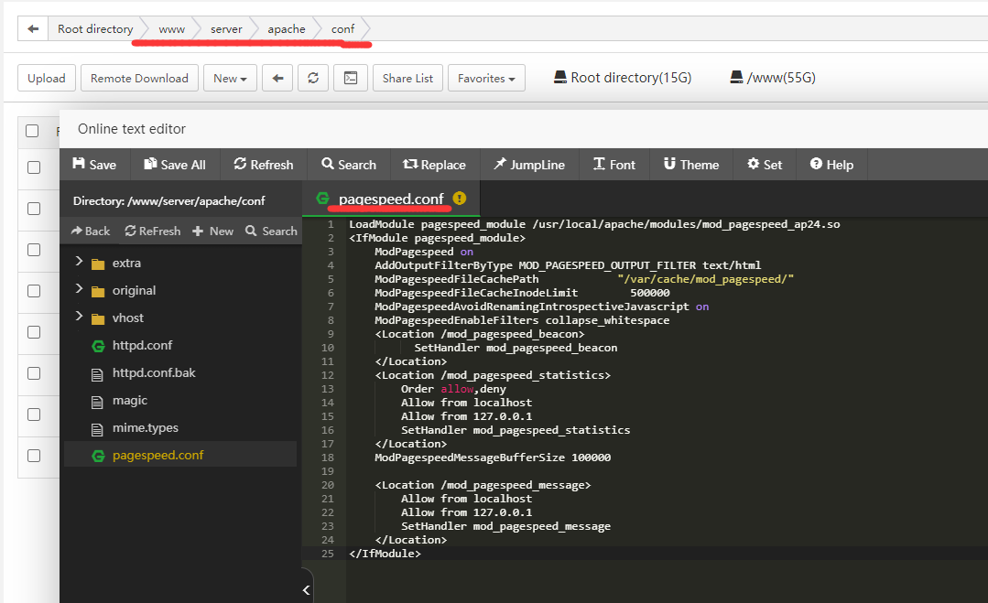Open httpd.conf from the file tree
The width and height of the screenshot is (988, 603).
point(142,345)
